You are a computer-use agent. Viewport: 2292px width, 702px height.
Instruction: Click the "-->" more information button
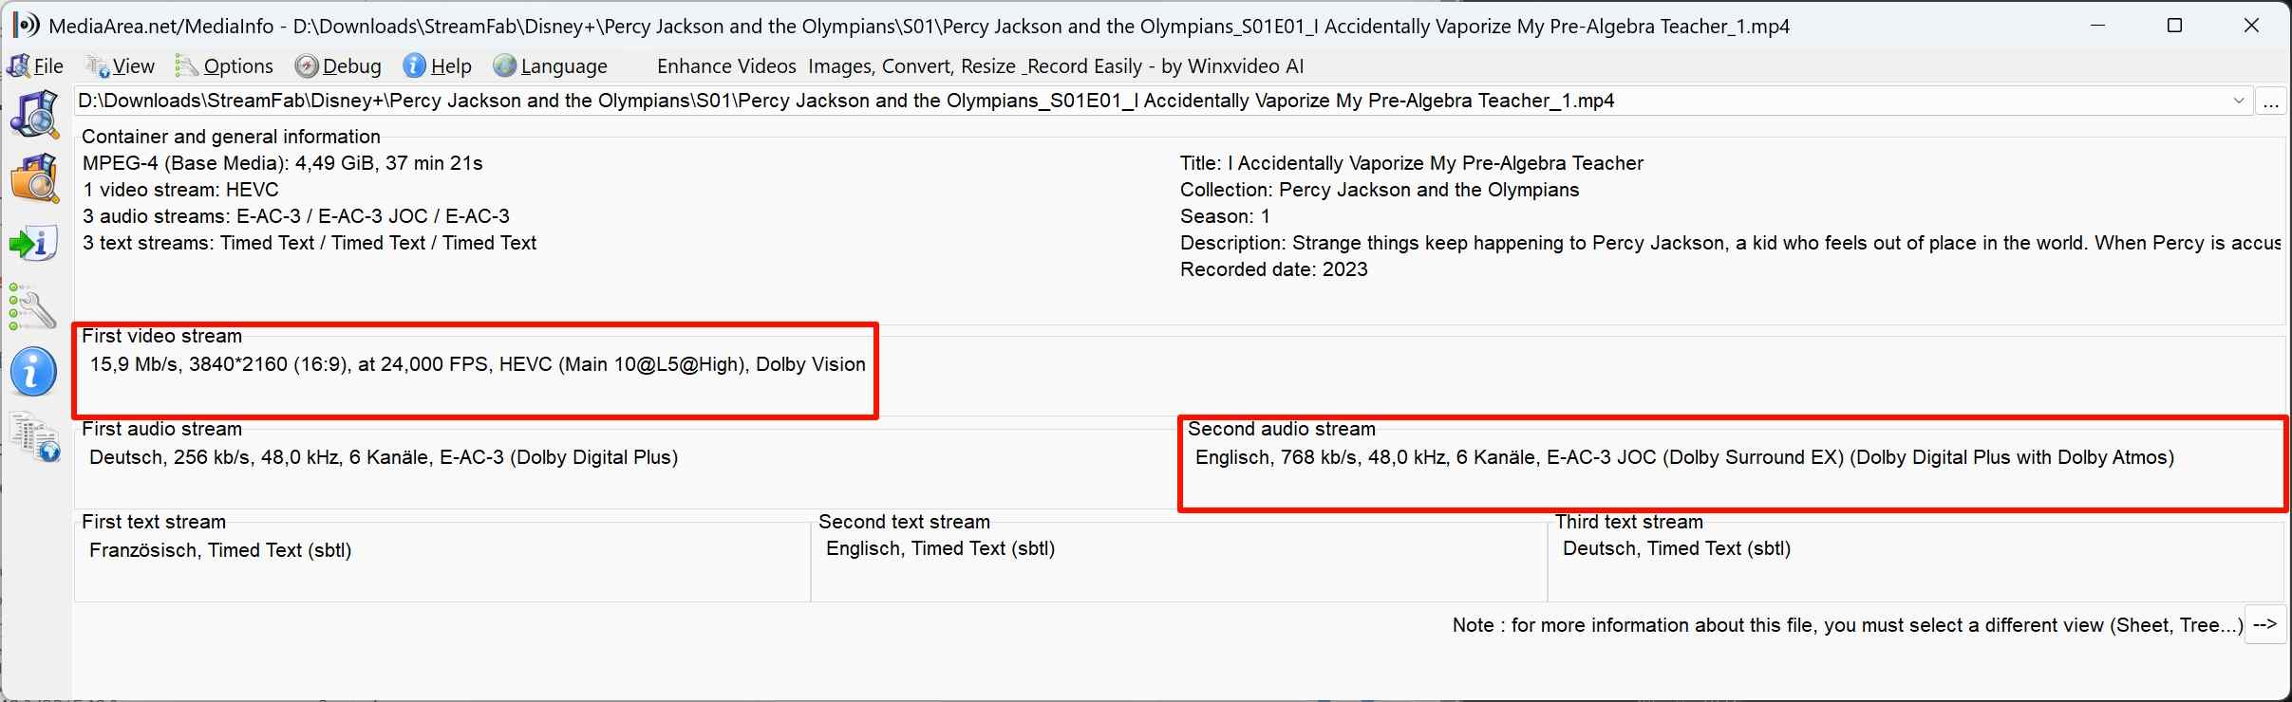pos(2264,625)
